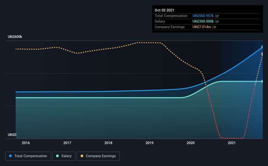Click the 2016 x-axis label
Screen dimensions: 268x166
[x=26, y=143]
